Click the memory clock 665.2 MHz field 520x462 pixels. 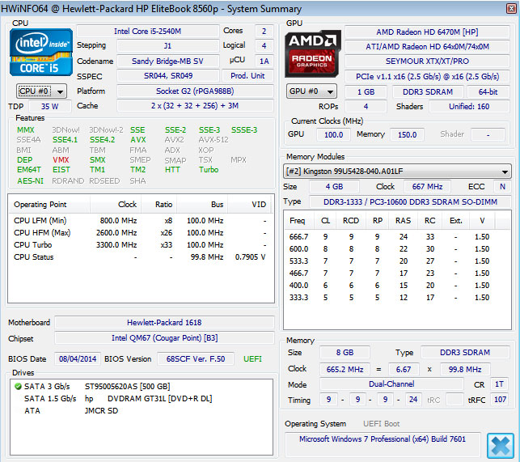(345, 369)
